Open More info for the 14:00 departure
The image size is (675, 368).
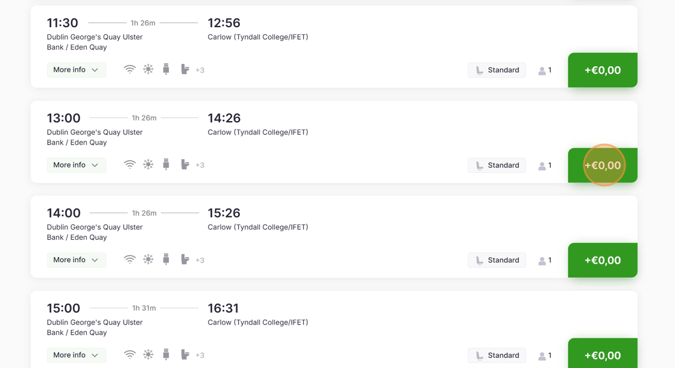76,260
